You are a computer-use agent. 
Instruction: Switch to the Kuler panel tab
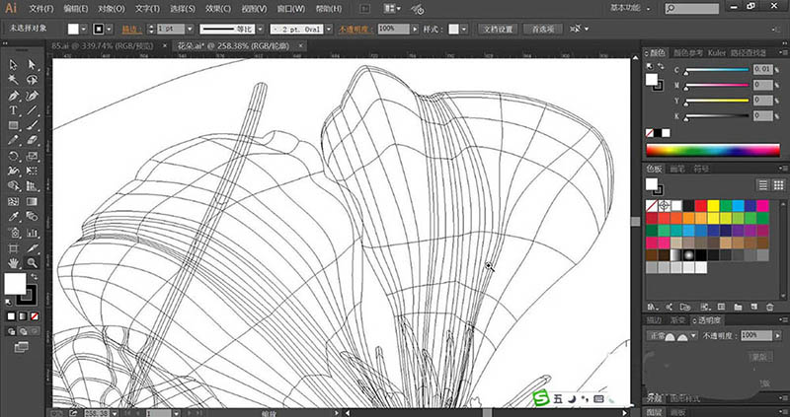coord(717,53)
